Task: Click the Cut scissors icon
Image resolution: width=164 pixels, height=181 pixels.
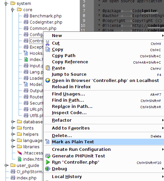Action: coord(47,43)
